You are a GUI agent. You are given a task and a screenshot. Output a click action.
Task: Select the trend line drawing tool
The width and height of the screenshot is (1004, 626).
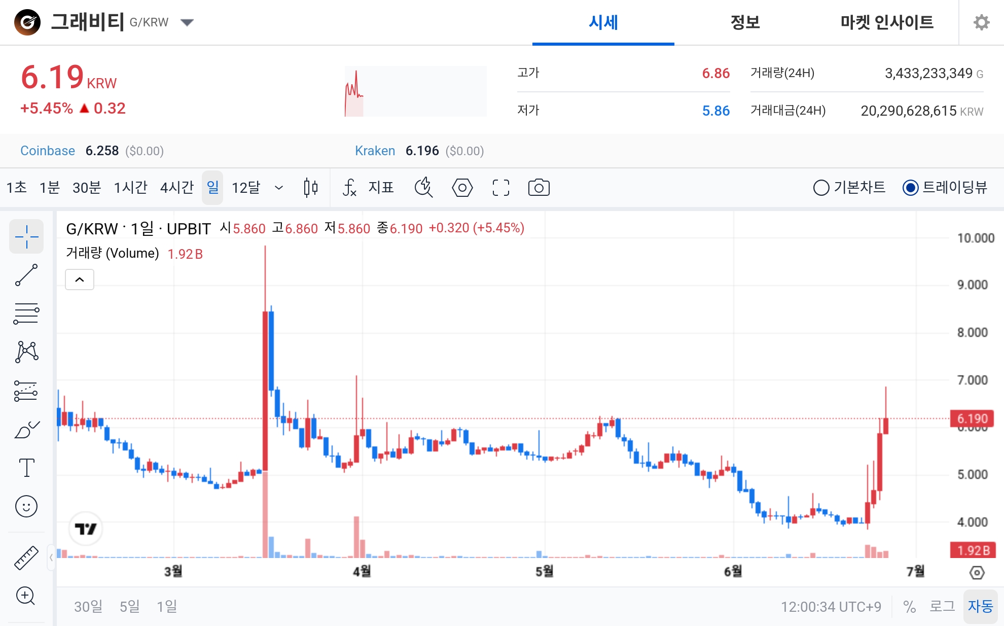26,275
